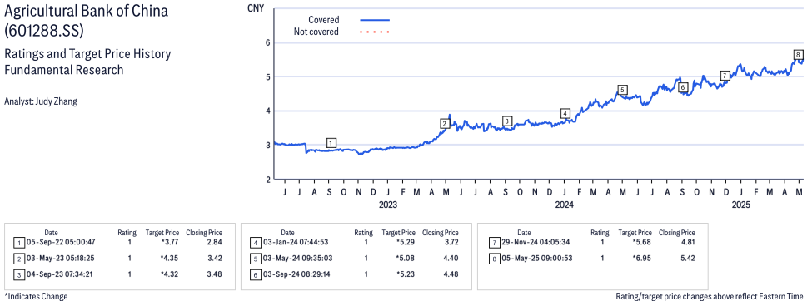Click the 'Not covered' legend label
812x301 pixels.
click(316, 32)
